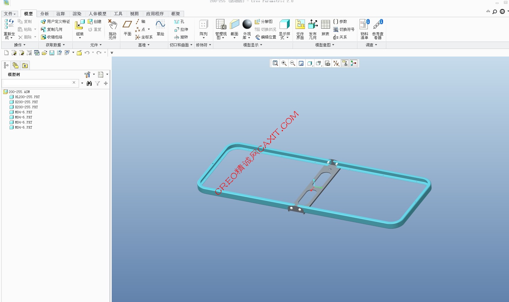
Task: Switch to the 应用程序 ribbon tab
Action: (155, 14)
